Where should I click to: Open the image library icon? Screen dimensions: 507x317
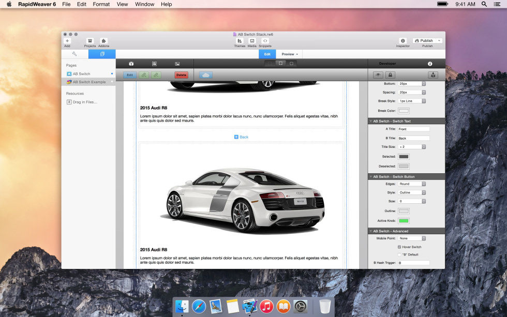[x=177, y=64]
